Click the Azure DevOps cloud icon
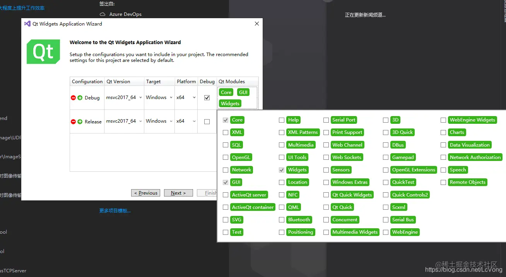This screenshot has height=277, width=506. pyautogui.click(x=103, y=14)
